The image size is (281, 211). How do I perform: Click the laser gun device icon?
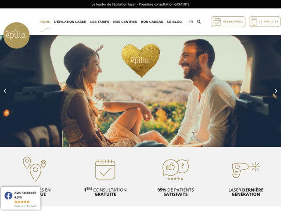point(246,169)
